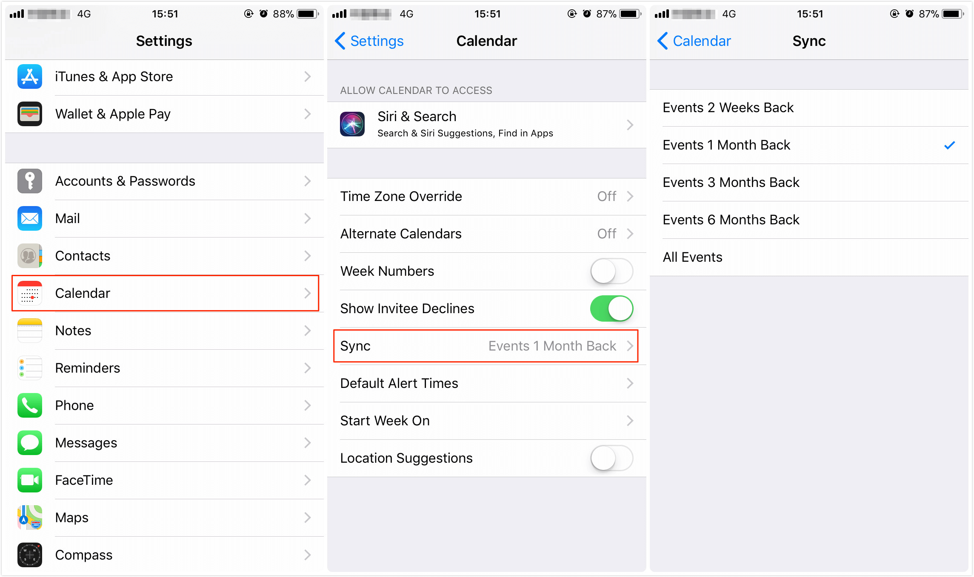Open the Calendar settings
This screenshot has height=577, width=974.
(162, 292)
